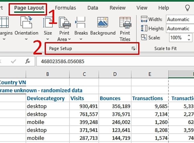
Task: Click the Transactions header cell in column E
Action: 150,98
